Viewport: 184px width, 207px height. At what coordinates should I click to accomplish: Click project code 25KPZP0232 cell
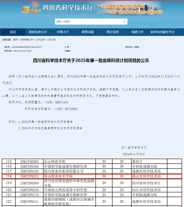click(x=29, y=177)
